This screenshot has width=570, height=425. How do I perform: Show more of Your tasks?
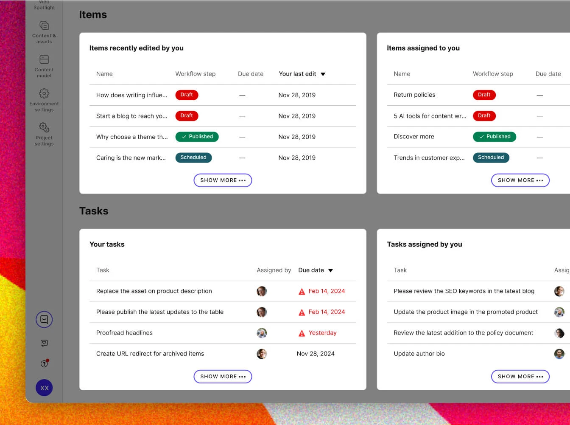pyautogui.click(x=223, y=377)
